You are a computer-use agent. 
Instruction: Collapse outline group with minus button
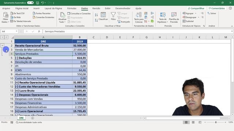[x=2, y=45]
